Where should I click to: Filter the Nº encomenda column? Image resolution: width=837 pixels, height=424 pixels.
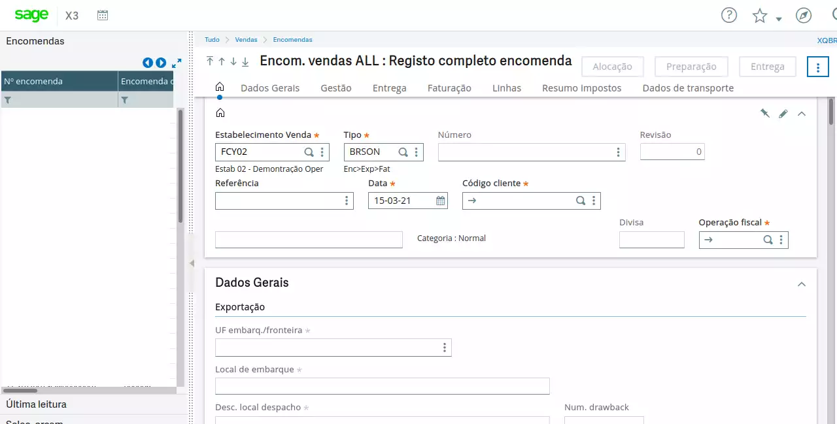(9, 100)
